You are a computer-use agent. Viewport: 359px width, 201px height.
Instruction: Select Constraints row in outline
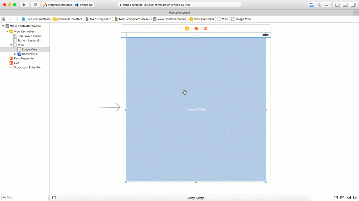(25, 54)
